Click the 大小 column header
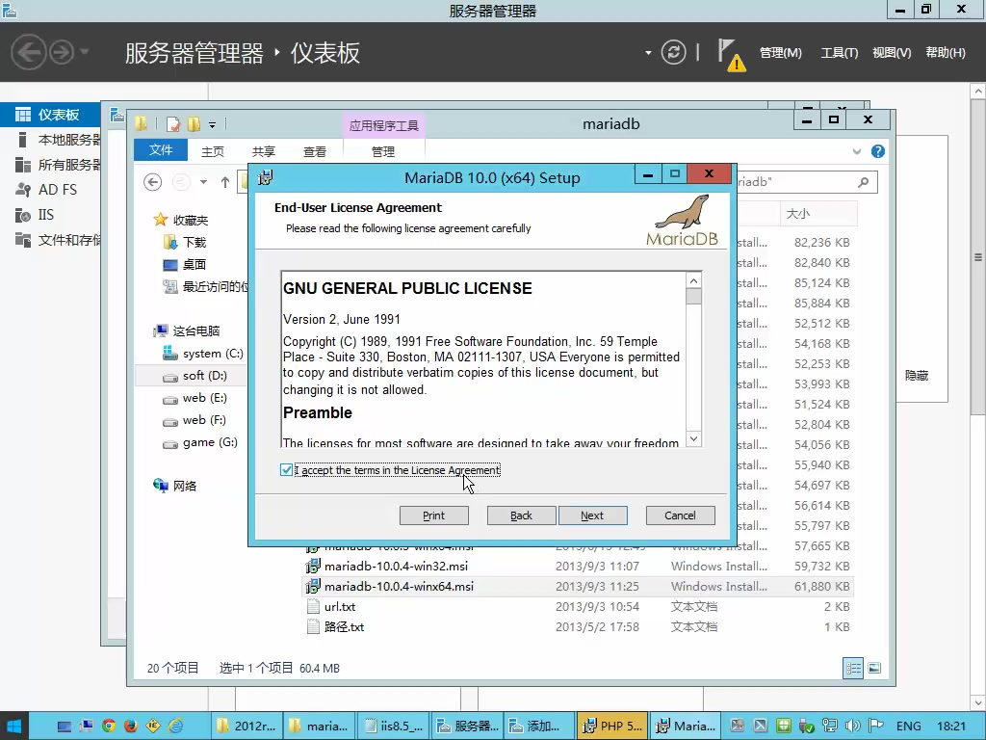 tap(817, 213)
